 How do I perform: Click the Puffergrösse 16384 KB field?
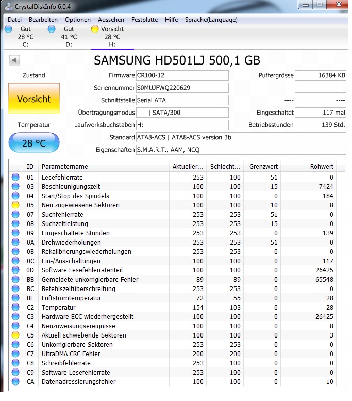321,75
